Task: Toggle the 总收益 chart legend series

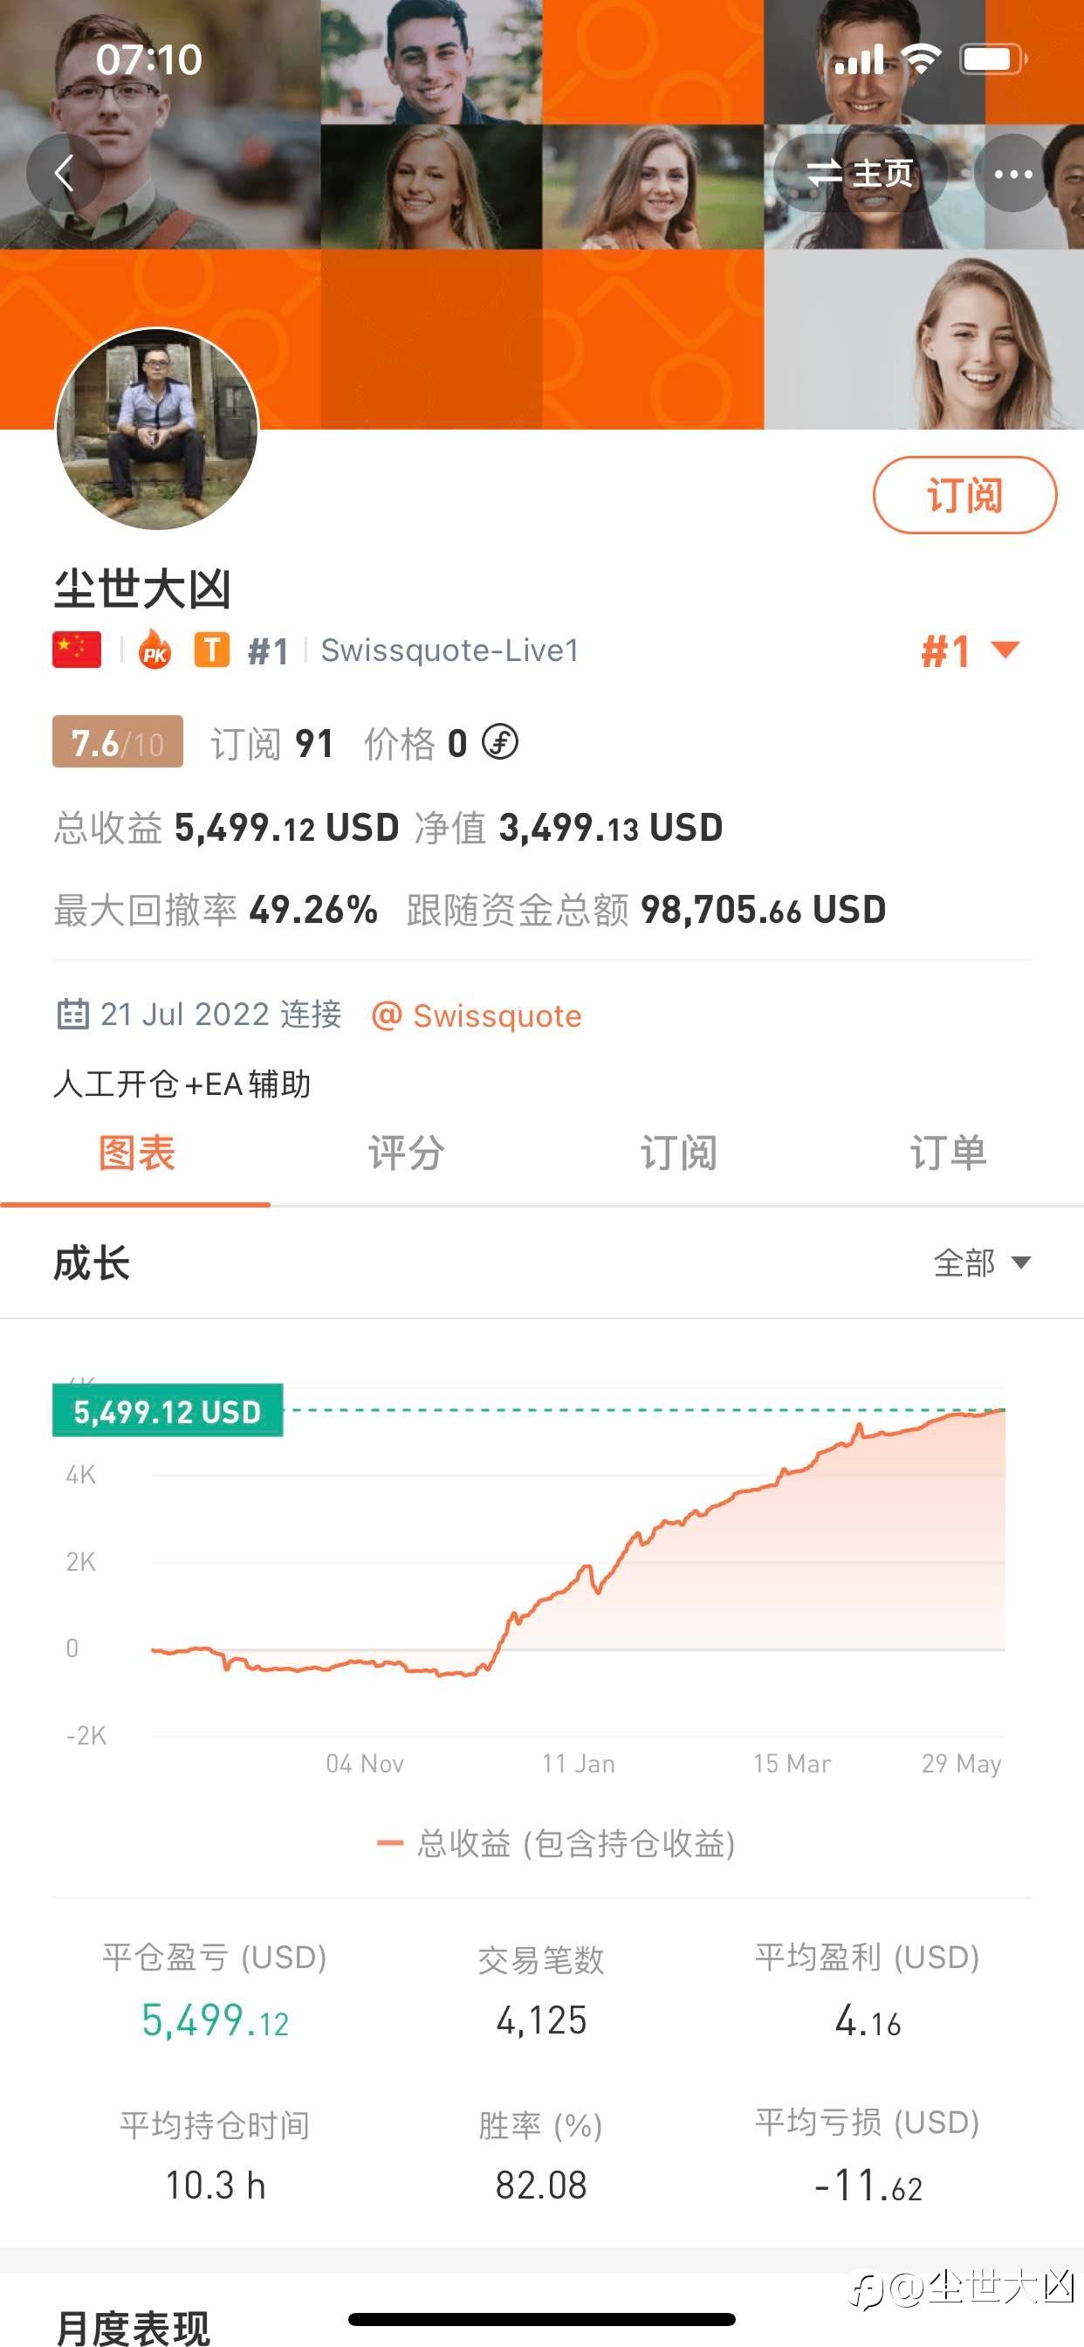Action: click(x=556, y=1844)
